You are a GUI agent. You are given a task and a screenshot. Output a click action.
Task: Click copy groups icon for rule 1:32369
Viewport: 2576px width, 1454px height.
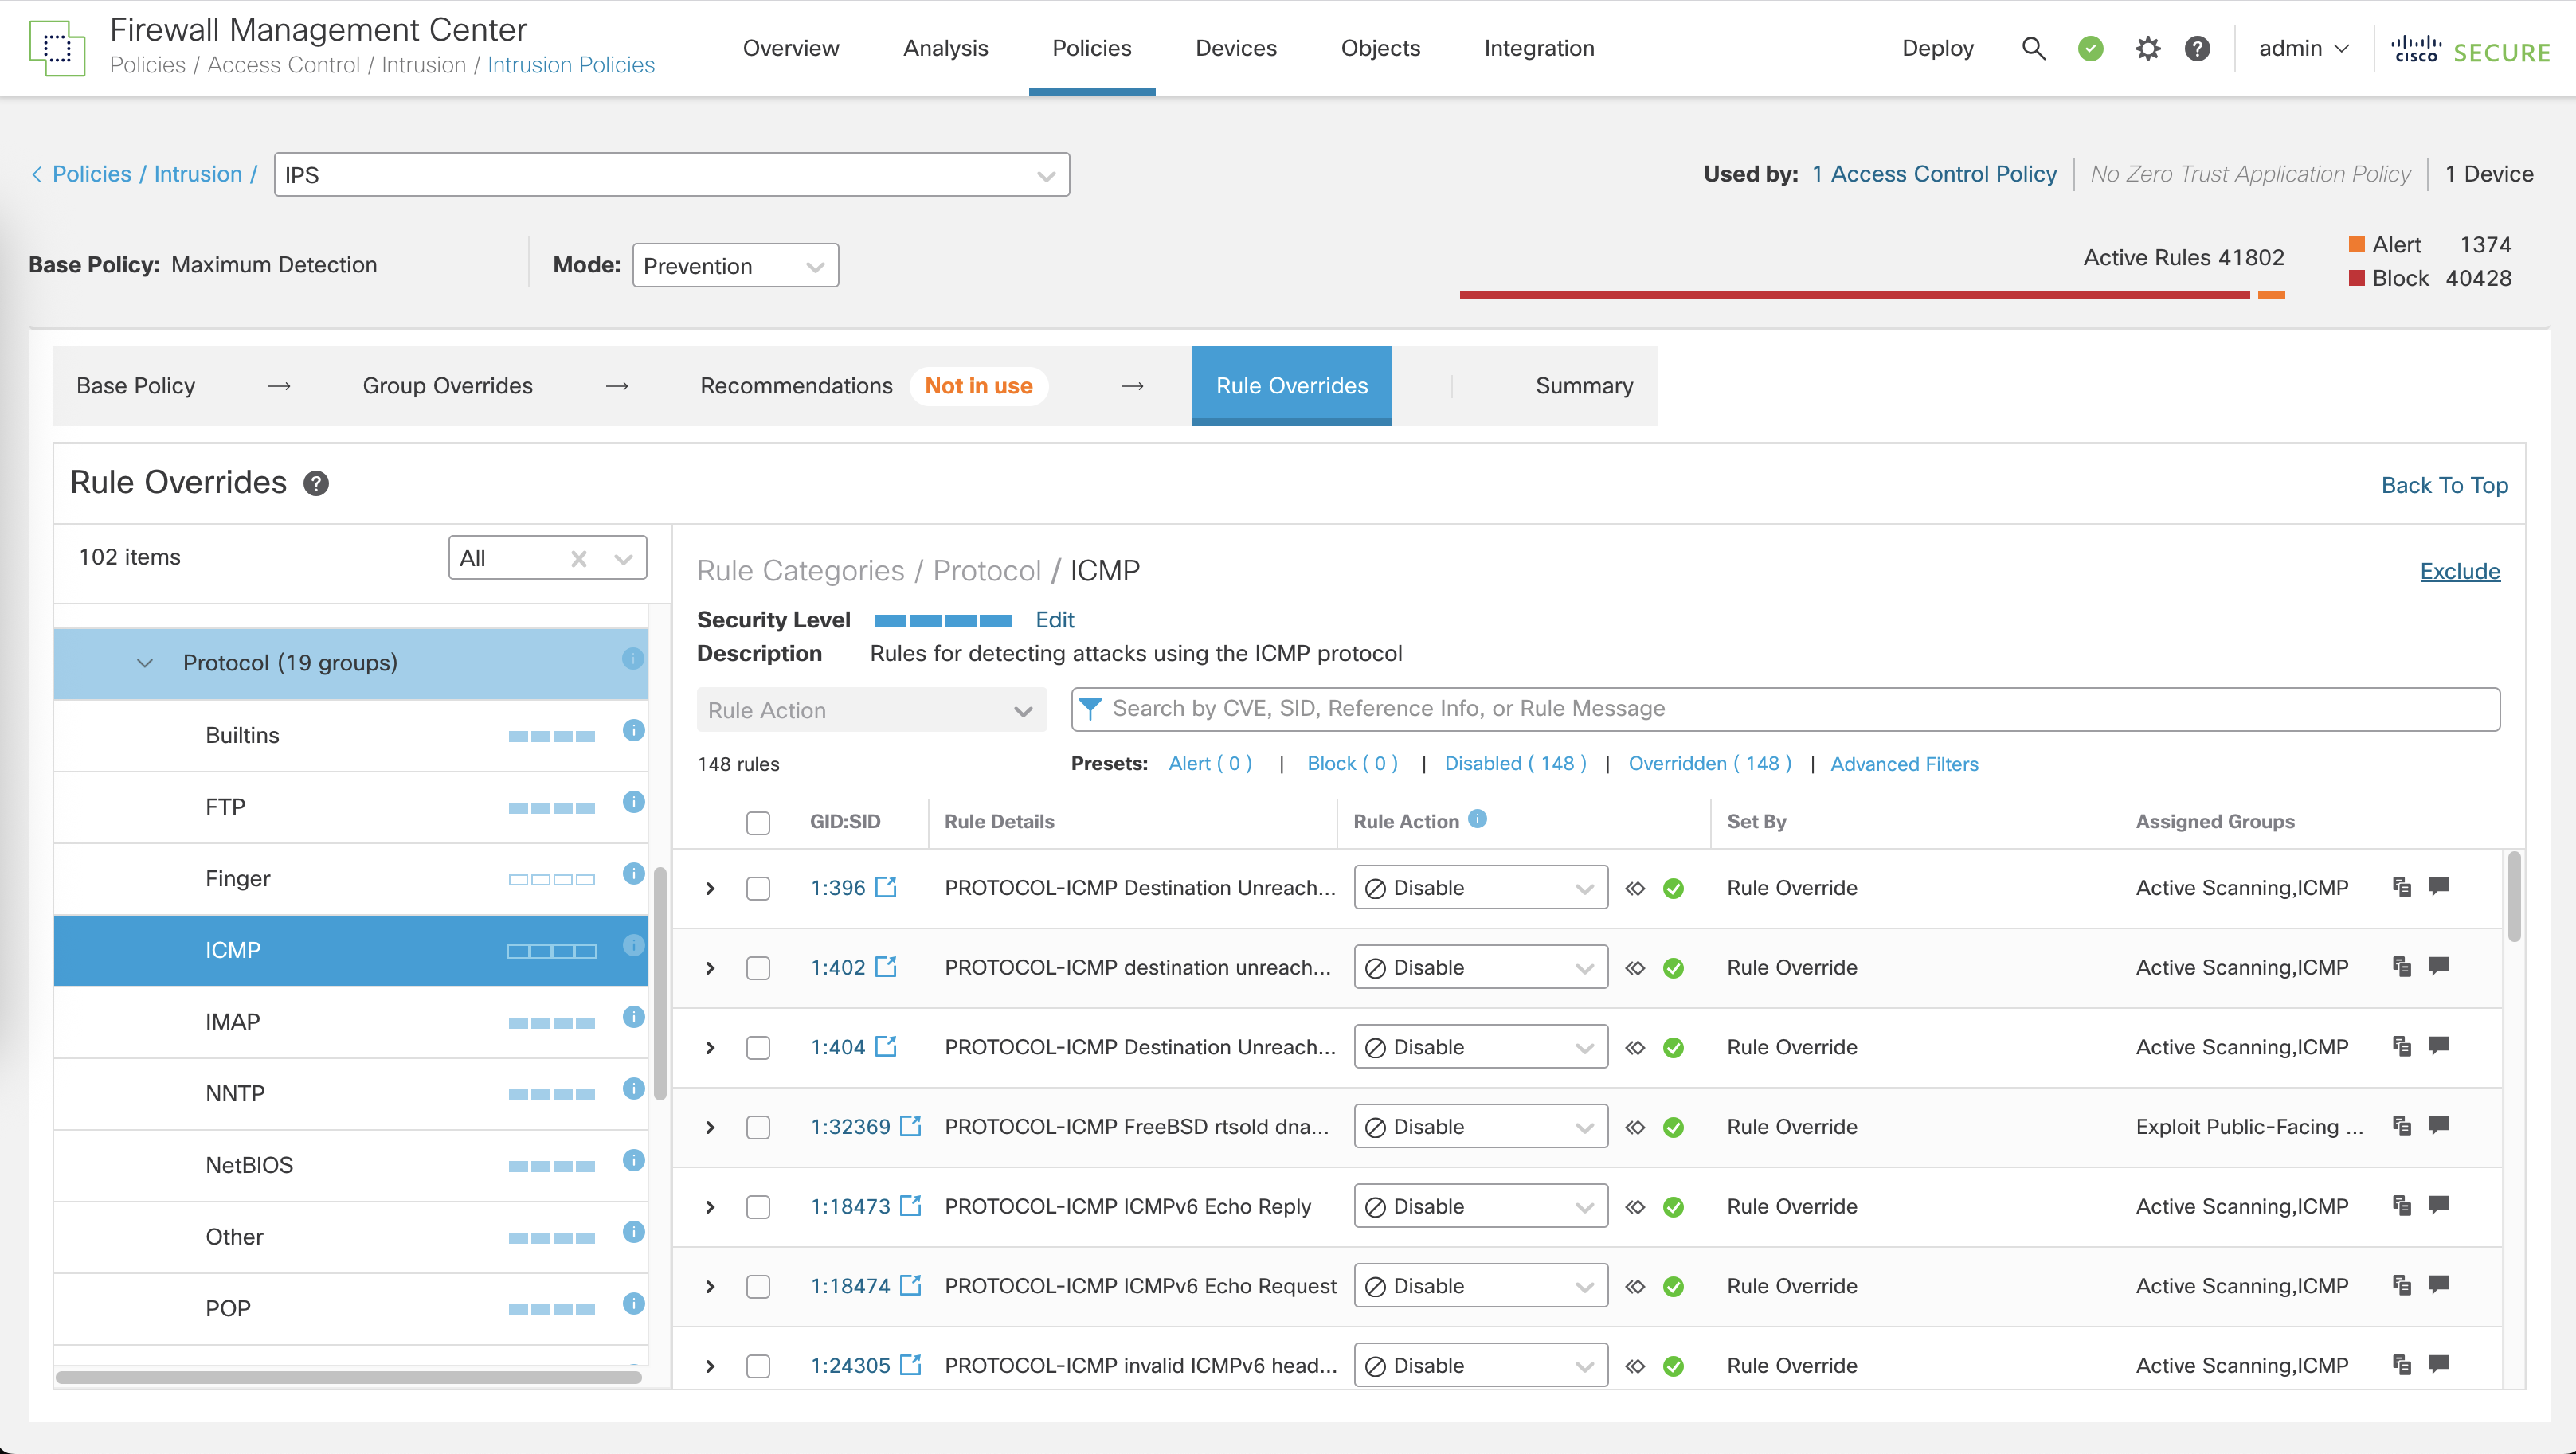(2401, 1126)
